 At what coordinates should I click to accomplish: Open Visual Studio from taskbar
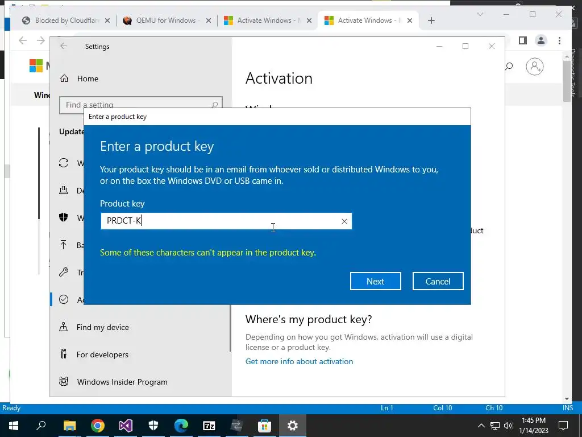tap(125, 426)
